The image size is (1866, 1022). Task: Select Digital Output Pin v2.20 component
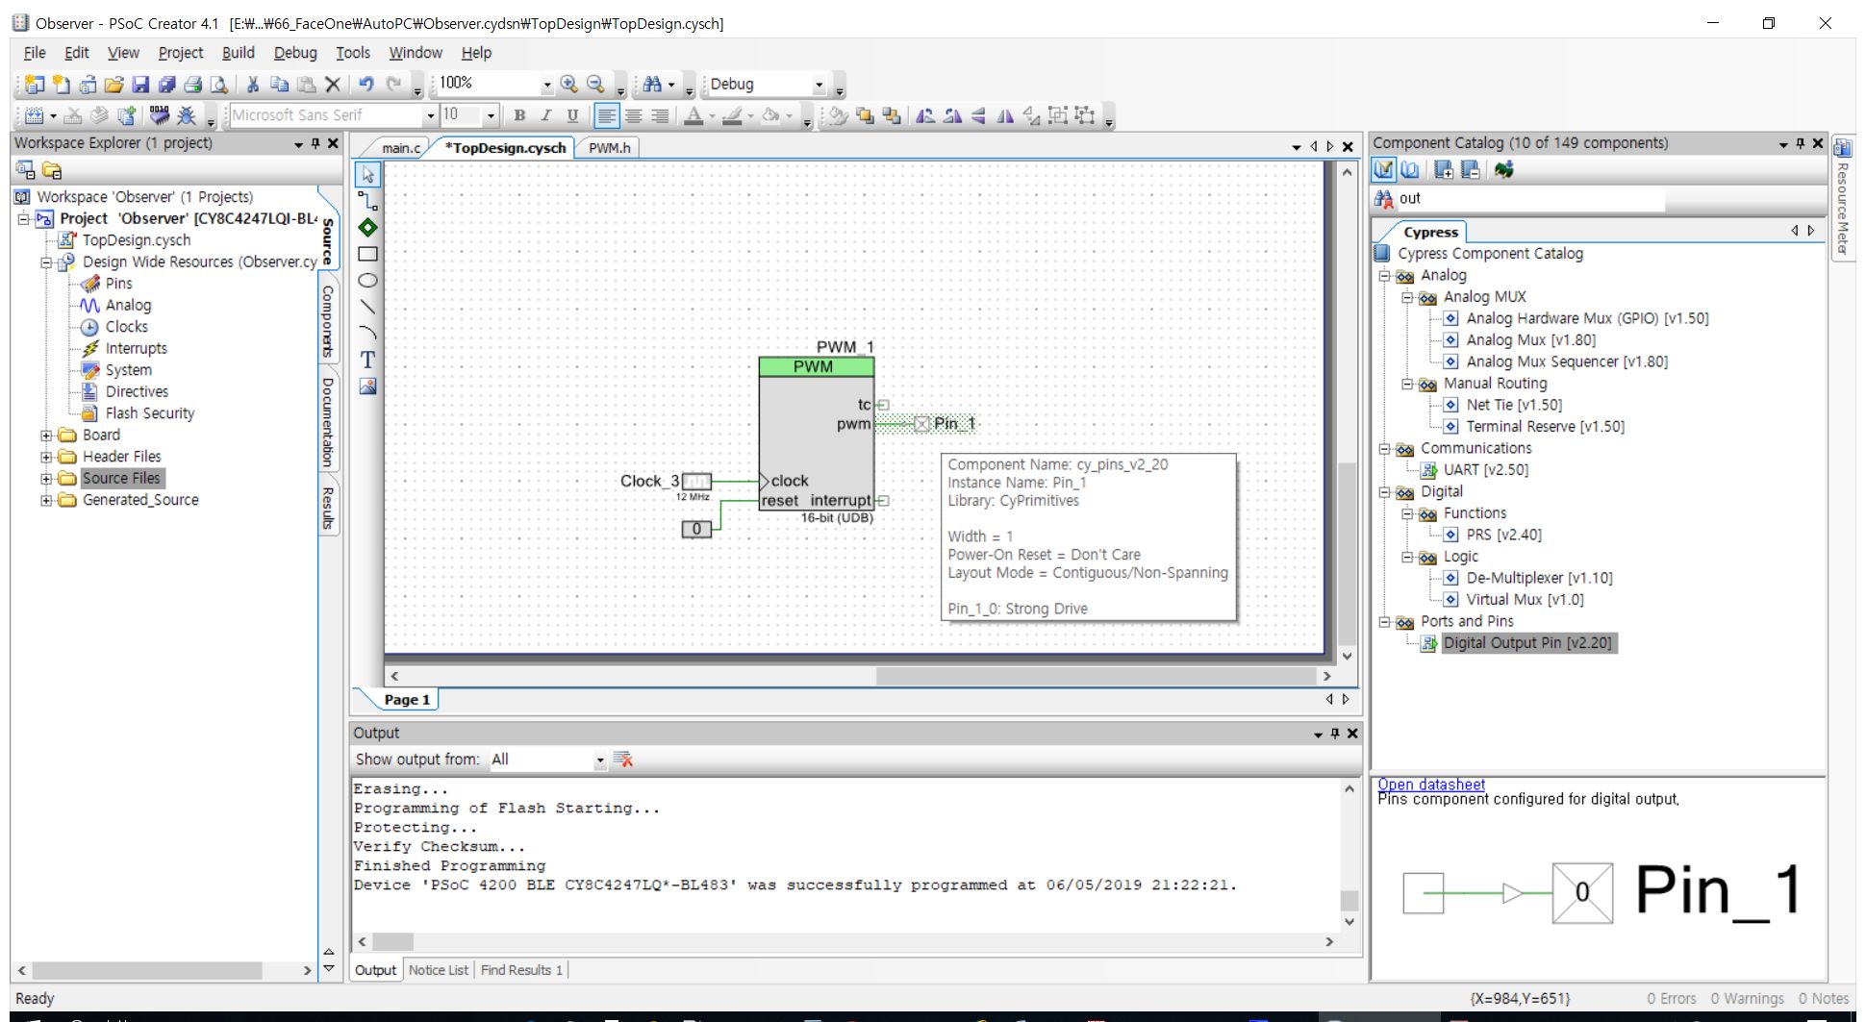(x=1527, y=643)
